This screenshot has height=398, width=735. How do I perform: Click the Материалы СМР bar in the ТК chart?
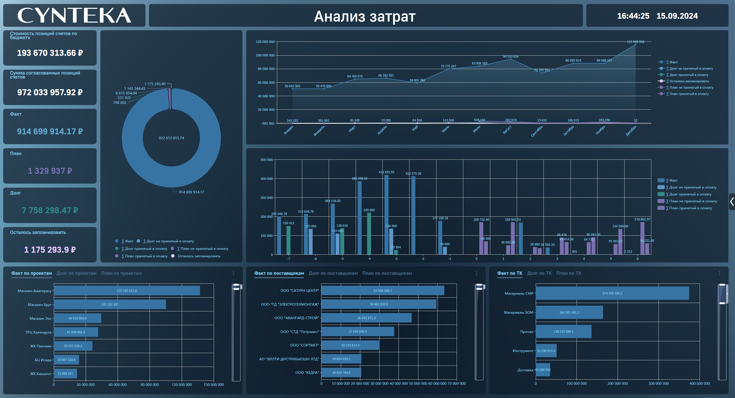pyautogui.click(x=612, y=293)
